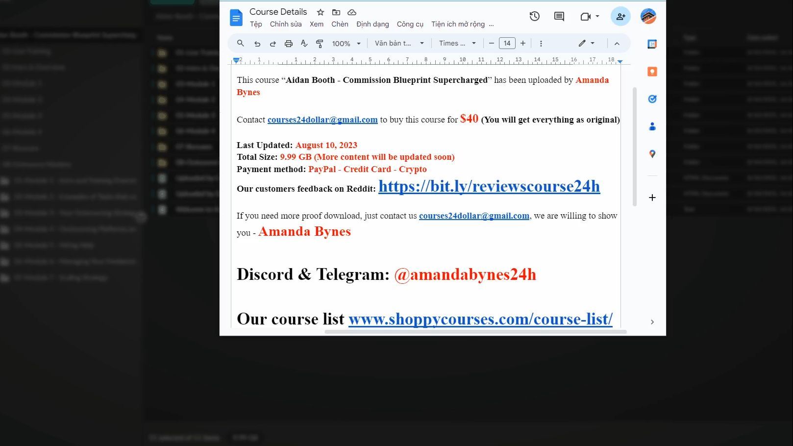Click the horizontal document scrollbar
793x446 pixels.
(475, 332)
